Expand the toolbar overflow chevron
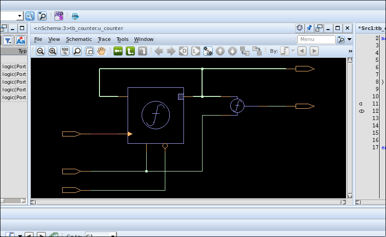This screenshot has height=237, width=386. tap(350, 51)
